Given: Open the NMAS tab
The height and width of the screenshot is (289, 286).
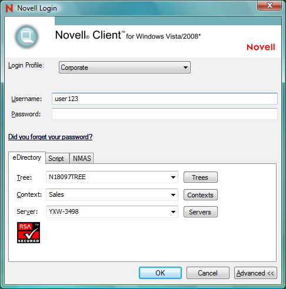Looking at the screenshot, I should [82, 159].
